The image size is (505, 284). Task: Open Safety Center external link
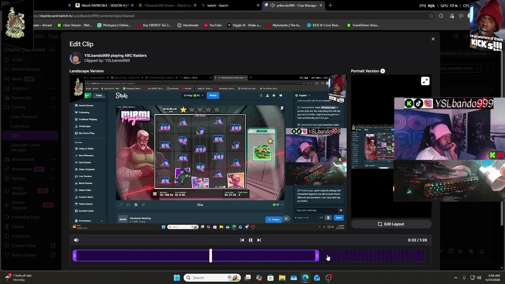pos(30,255)
